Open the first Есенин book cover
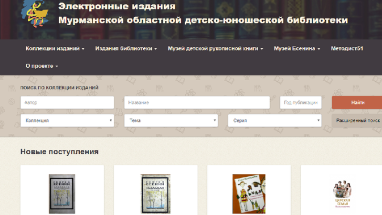Image resolution: width=382 pixels, height=215 pixels. point(62,193)
